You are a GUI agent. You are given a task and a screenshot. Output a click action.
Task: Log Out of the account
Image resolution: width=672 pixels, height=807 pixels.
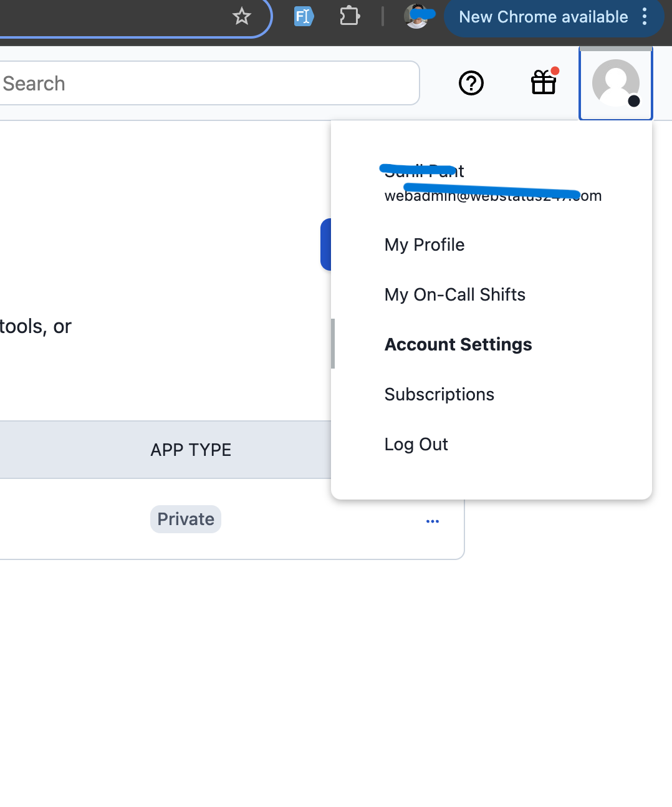(416, 444)
